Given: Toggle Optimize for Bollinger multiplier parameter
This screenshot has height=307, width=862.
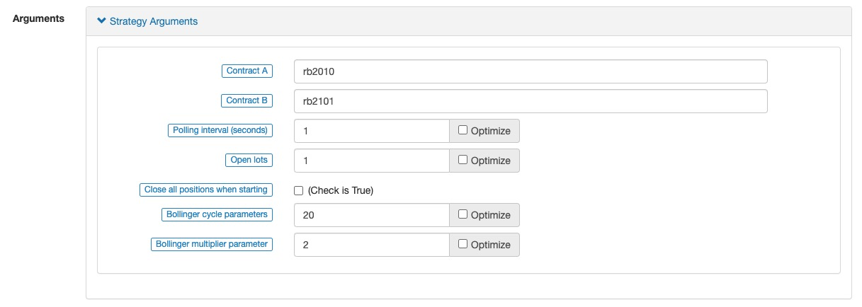Looking at the screenshot, I should tap(463, 244).
